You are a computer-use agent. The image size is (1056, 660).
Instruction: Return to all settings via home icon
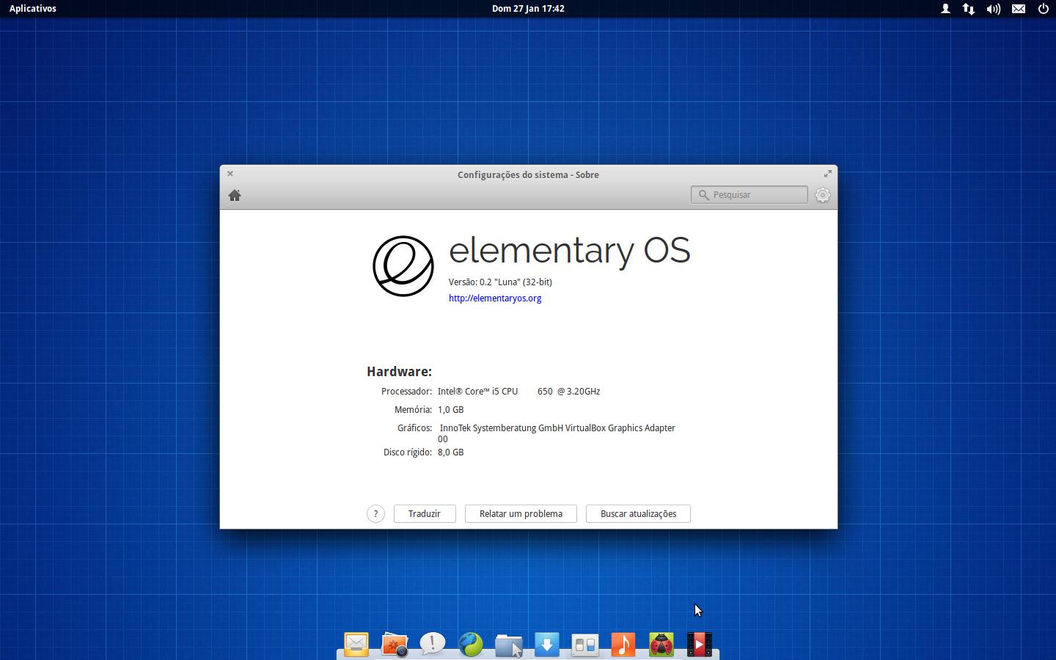pyautogui.click(x=235, y=195)
